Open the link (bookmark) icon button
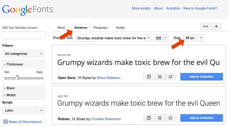 point(206,26)
